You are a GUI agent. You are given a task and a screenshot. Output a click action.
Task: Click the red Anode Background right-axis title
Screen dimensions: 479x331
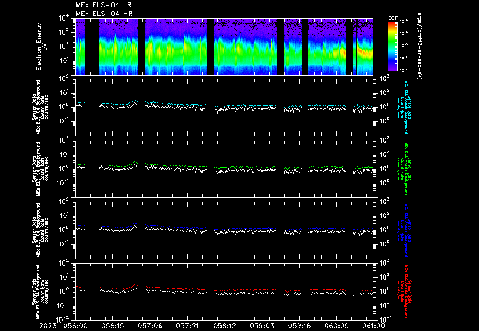click(x=404, y=292)
